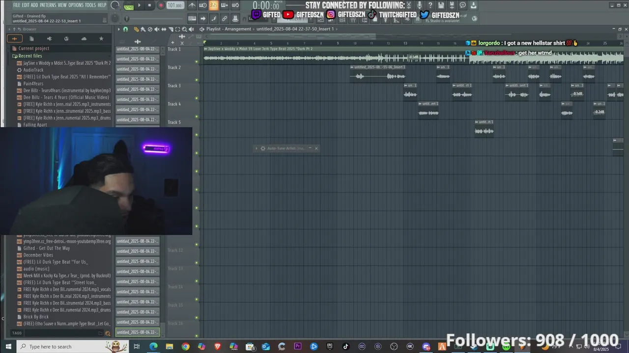Toggle the overdub blend recording icon

(x=225, y=5)
